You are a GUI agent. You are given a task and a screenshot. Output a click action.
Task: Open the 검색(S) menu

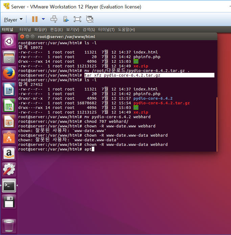[89, 29]
